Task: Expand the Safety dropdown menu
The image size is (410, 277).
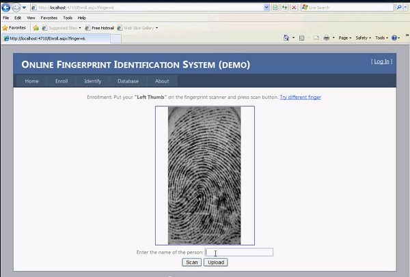Action: [x=364, y=38]
